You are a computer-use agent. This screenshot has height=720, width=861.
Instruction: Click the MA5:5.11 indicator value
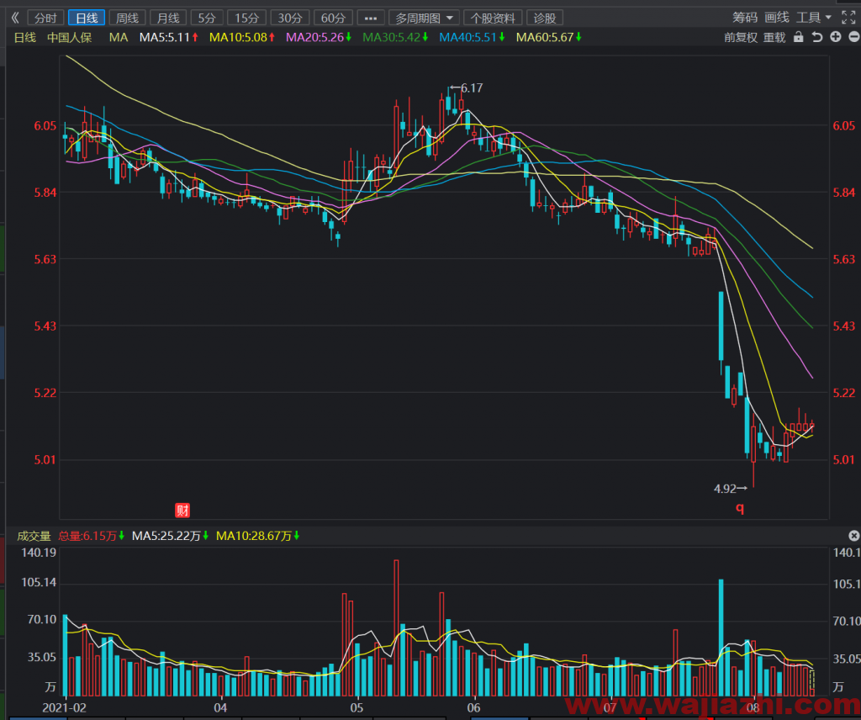pos(168,37)
